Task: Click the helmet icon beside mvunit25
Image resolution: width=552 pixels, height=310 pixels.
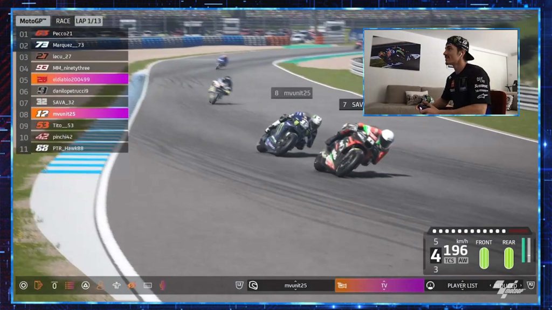Action: [x=253, y=285]
